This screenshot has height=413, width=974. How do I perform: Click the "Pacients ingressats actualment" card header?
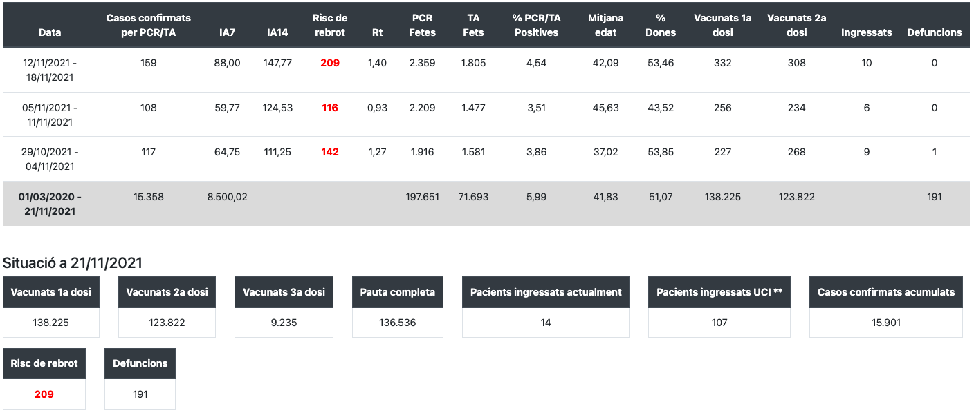coord(546,292)
